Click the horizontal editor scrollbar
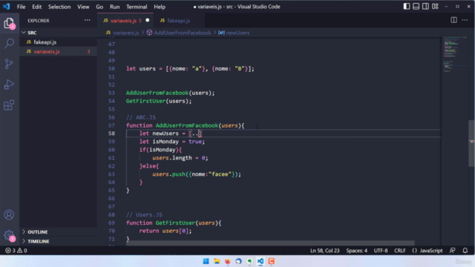 pyautogui.click(x=270, y=243)
